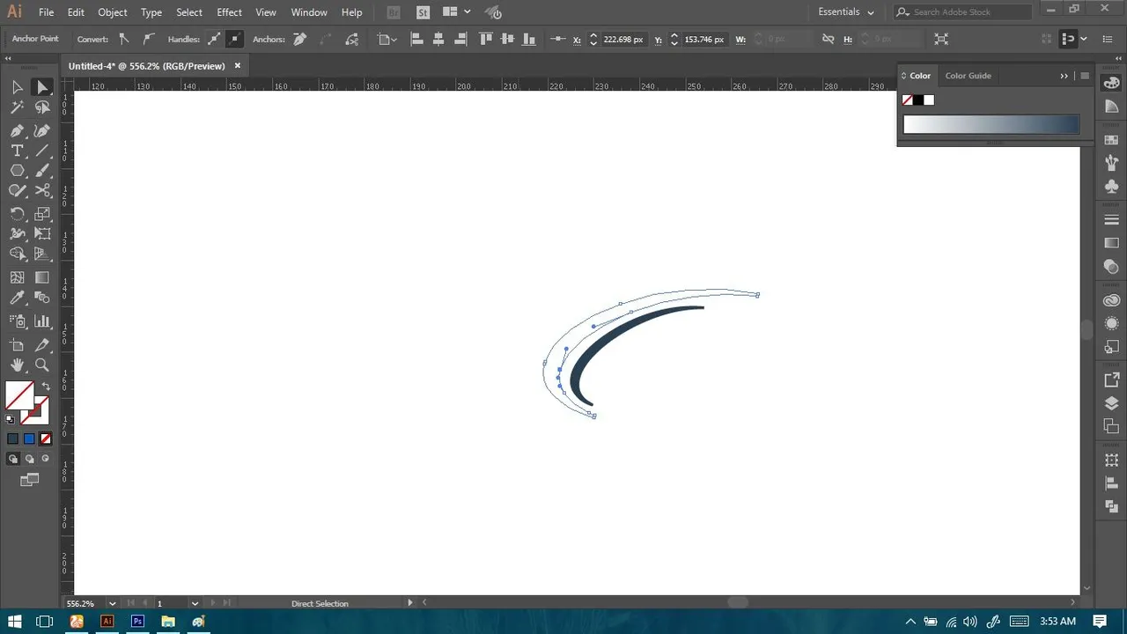Viewport: 1127px width, 634px height.
Task: Reset default fill and stroke
Action: tap(11, 419)
